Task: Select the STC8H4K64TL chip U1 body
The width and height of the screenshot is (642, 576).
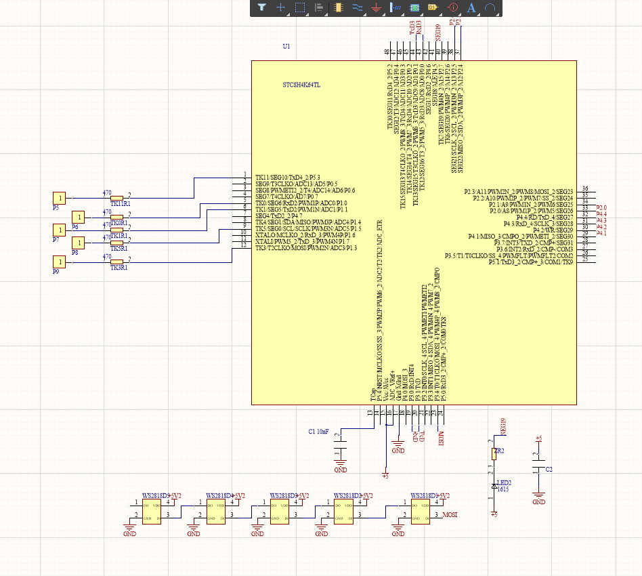Action: point(414,233)
